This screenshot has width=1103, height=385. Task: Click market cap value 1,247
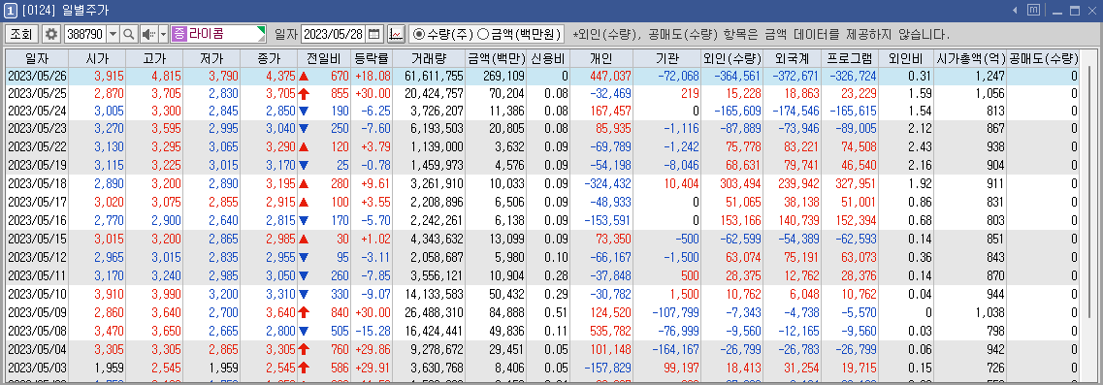click(x=990, y=76)
